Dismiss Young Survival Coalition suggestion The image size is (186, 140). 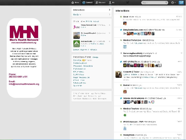[x=110, y=25]
